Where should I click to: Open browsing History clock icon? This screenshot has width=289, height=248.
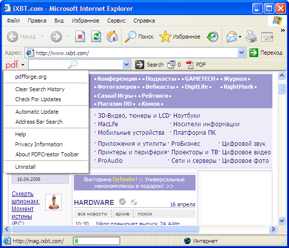pos(213,37)
